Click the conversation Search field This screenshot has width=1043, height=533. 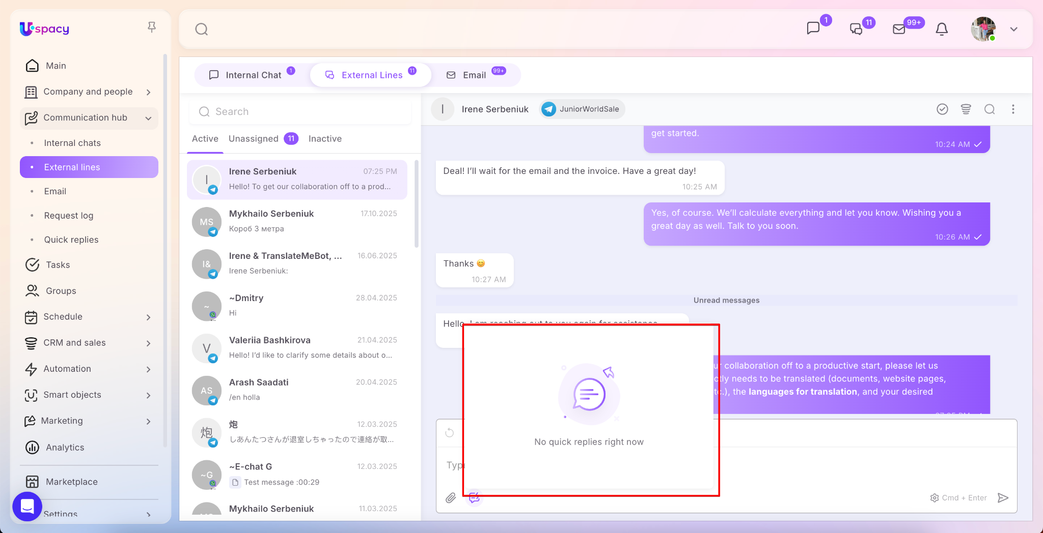tap(300, 111)
